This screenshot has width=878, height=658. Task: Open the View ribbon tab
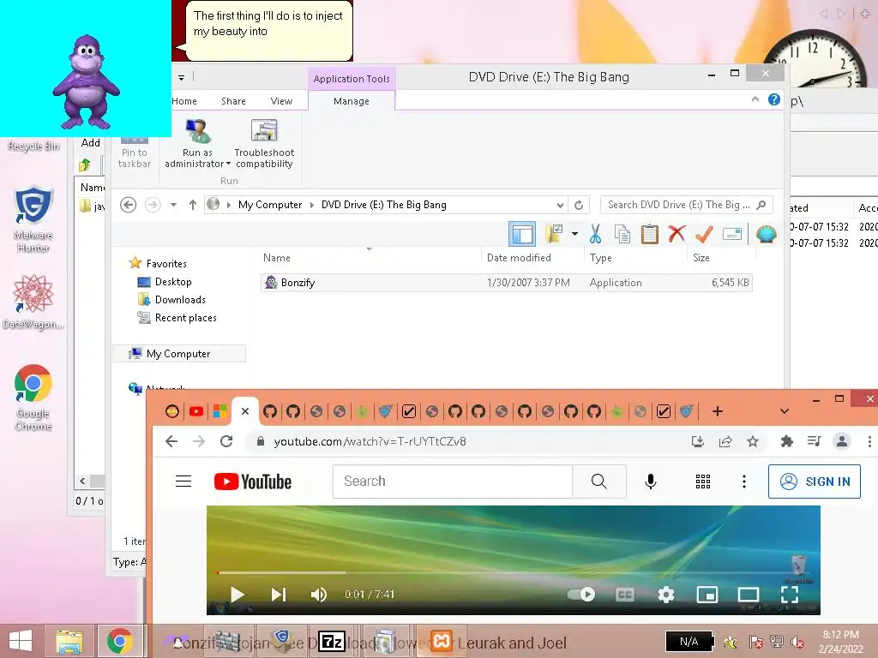(281, 101)
